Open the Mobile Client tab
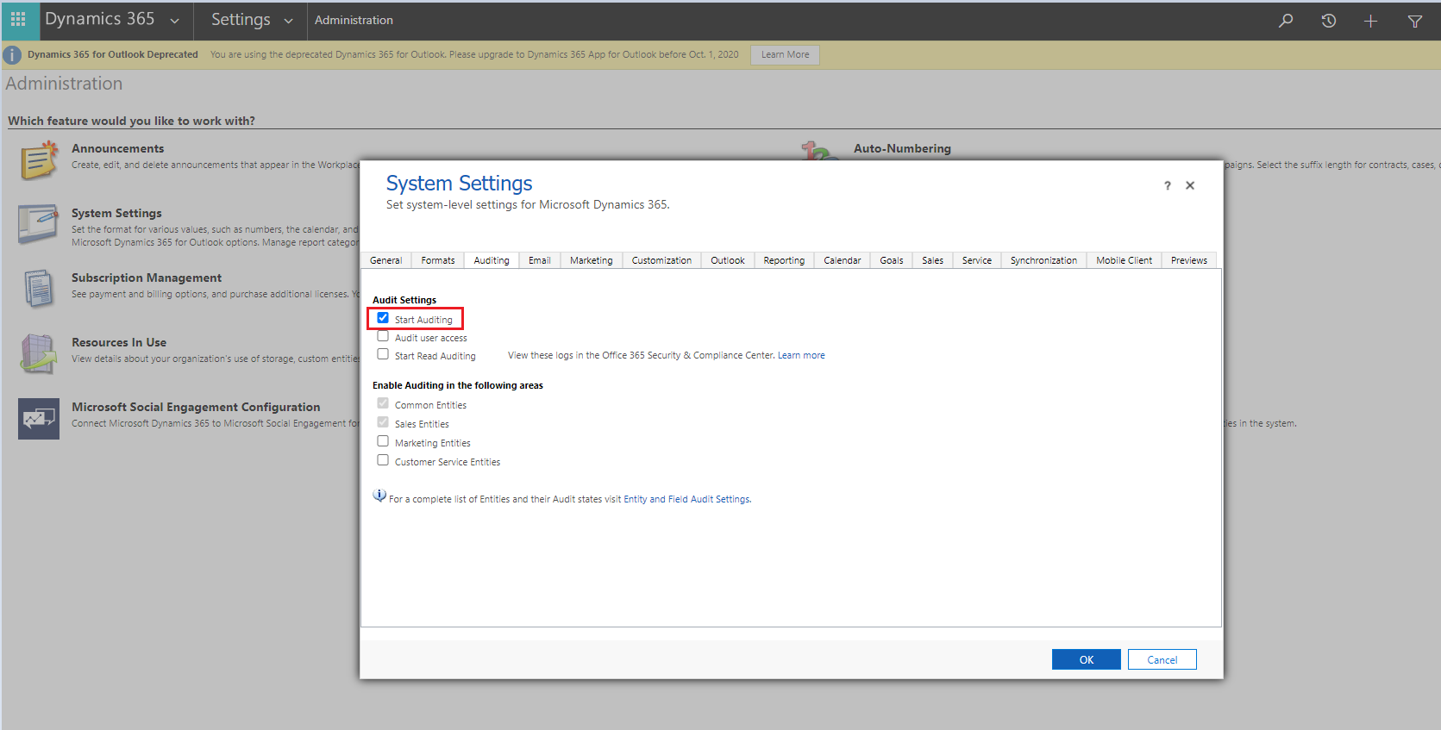 pos(1124,260)
